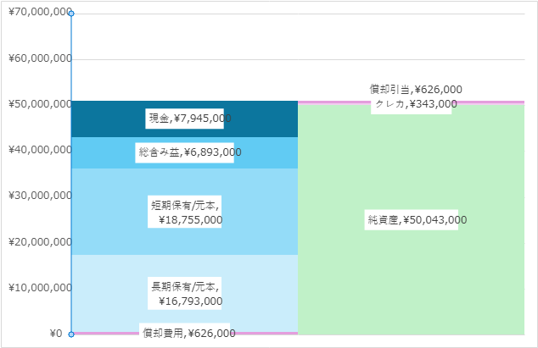538x348 pixels.
Task: Select the 償却引当 ¥626,000 data label
Action: point(416,90)
